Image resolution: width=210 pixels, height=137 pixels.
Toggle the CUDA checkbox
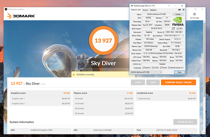[x=153, y=68]
